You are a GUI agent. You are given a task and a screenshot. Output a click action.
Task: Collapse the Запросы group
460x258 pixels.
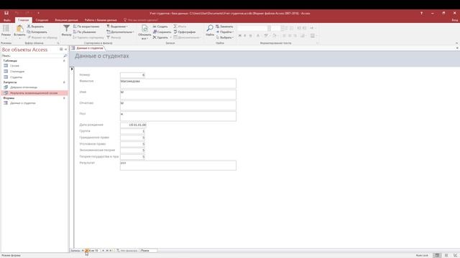point(64,82)
